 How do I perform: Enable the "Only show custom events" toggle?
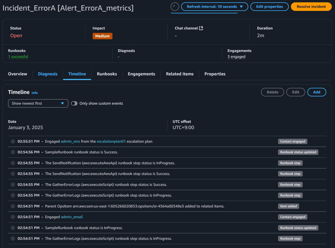[x=75, y=103]
